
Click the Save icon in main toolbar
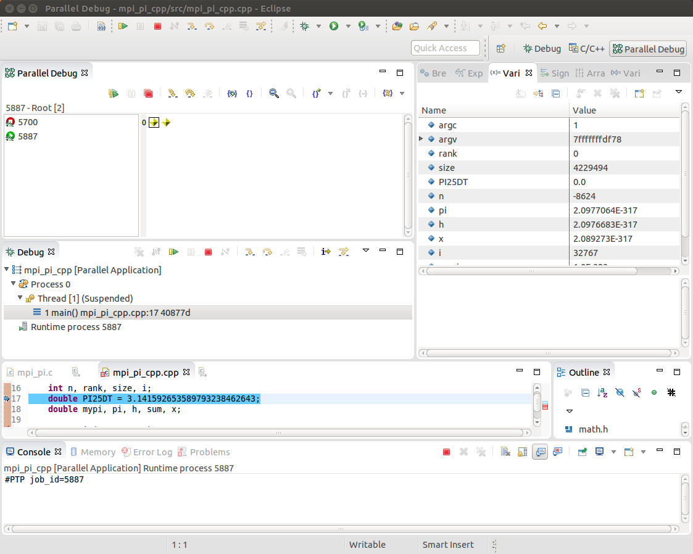[x=42, y=27]
